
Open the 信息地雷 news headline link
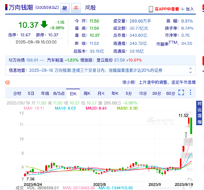[96, 70]
